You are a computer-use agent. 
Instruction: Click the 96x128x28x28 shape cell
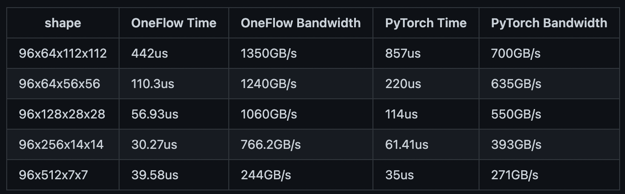(x=62, y=114)
